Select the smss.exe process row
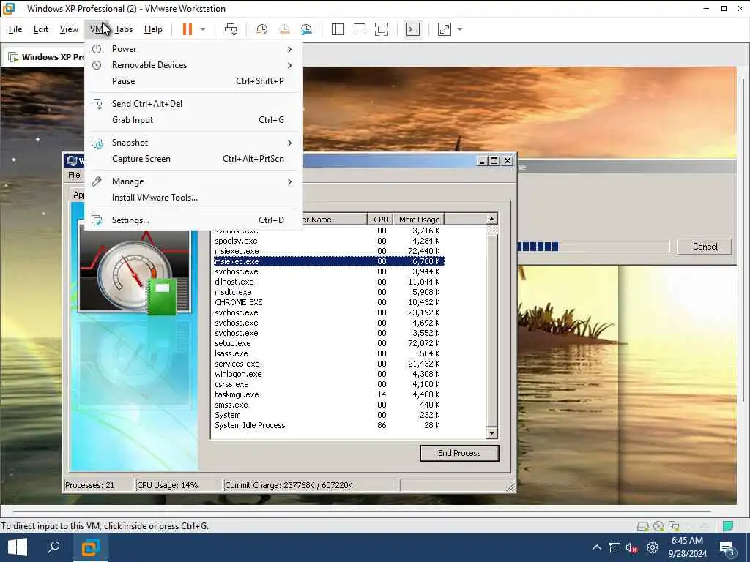The height and width of the screenshot is (562, 750). [x=328, y=405]
